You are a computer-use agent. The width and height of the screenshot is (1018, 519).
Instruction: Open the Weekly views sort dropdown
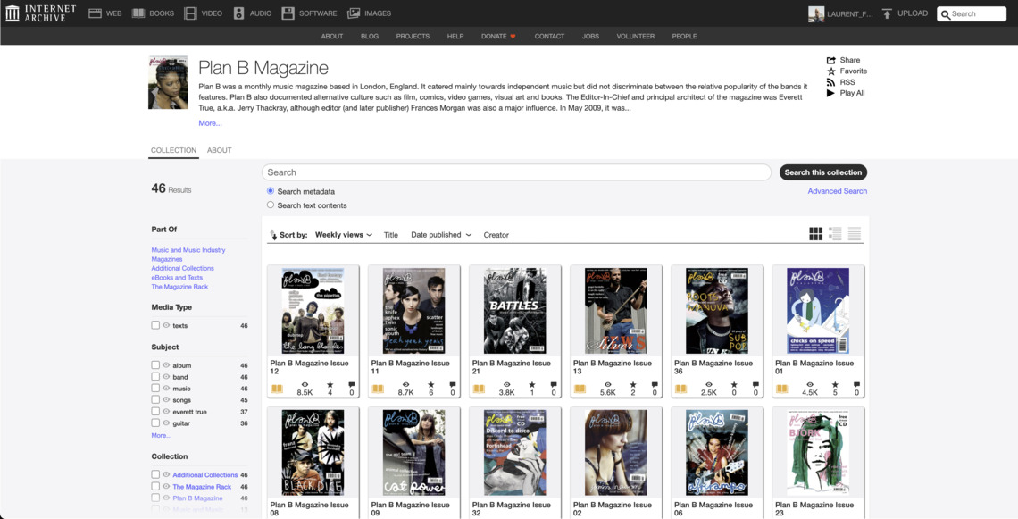coord(344,235)
